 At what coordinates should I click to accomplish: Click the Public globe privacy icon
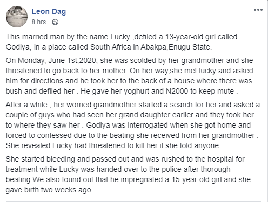55,22
